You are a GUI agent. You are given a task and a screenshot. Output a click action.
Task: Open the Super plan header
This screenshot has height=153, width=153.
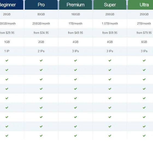(110, 5)
